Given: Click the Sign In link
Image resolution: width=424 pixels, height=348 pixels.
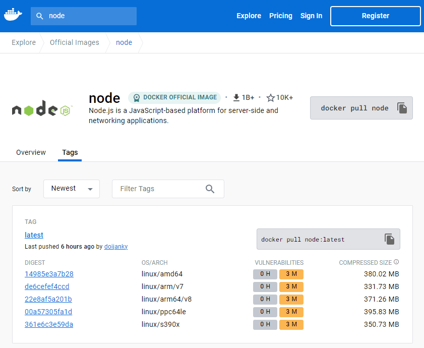Looking at the screenshot, I should (x=311, y=16).
